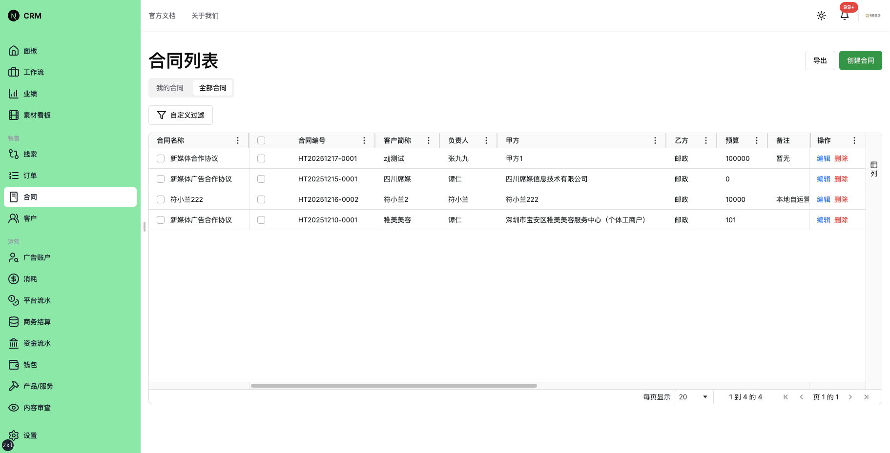Toggle the light theme sun icon
890x453 pixels.
[x=821, y=15]
